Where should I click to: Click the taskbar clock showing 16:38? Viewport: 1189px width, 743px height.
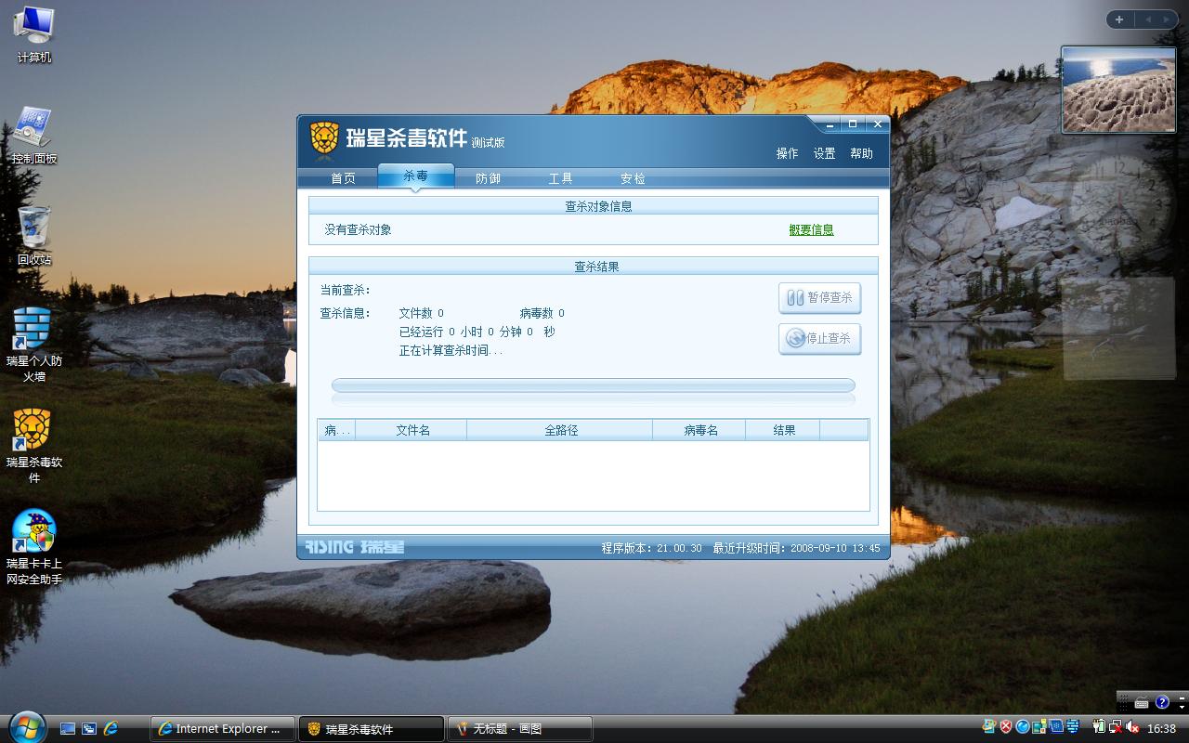tap(1162, 729)
